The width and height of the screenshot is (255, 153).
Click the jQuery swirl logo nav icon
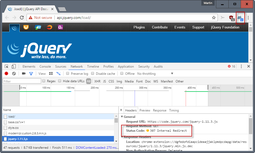click(14, 28)
